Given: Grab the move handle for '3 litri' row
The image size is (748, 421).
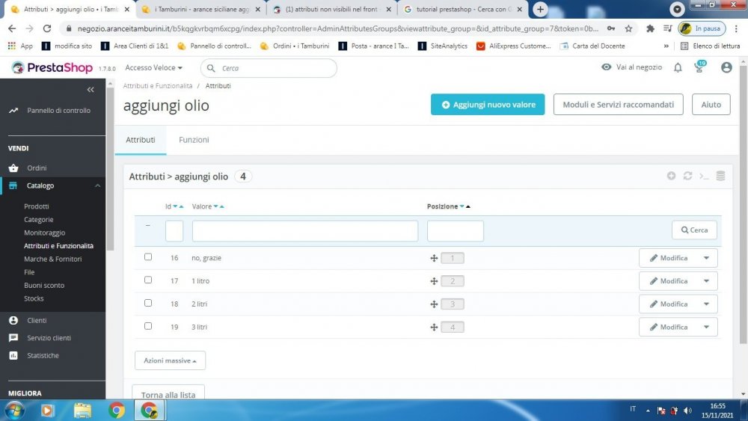Looking at the screenshot, I should [x=434, y=327].
